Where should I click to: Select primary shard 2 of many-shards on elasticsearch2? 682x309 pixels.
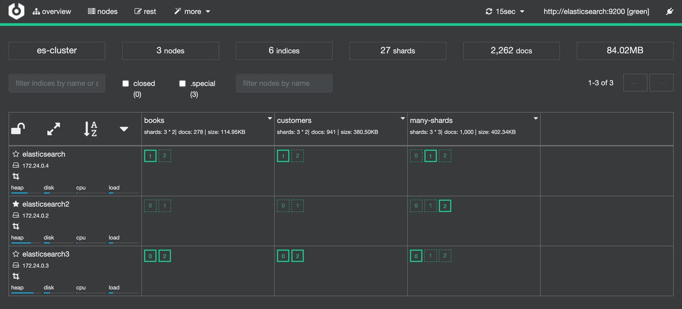pyautogui.click(x=444, y=206)
